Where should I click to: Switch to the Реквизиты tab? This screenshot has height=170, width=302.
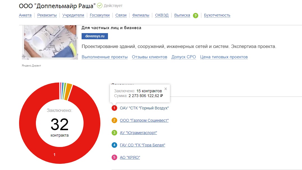(47, 15)
